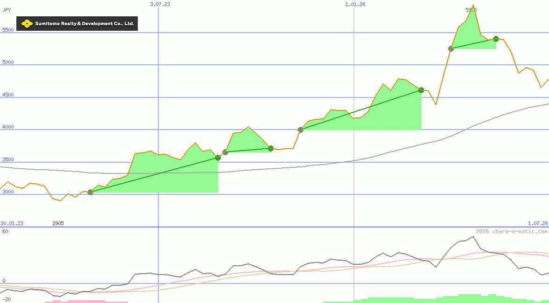Click the green marker ending the topmost trendline
Viewport: 549px width, 303px height.
tap(496, 39)
